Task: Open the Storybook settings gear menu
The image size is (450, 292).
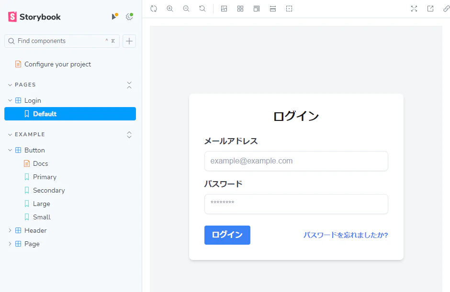Action: click(x=129, y=17)
